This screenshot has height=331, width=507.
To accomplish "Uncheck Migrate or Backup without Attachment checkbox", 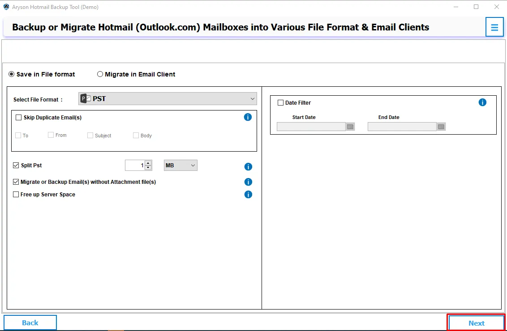I will click(16, 182).
